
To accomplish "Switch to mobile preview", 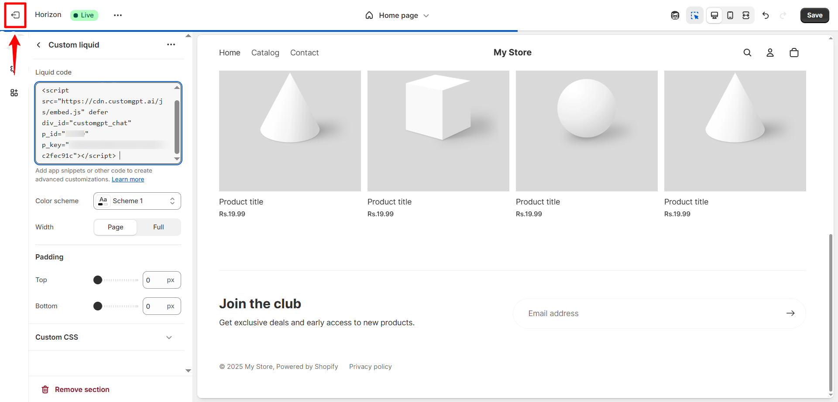I will (730, 15).
